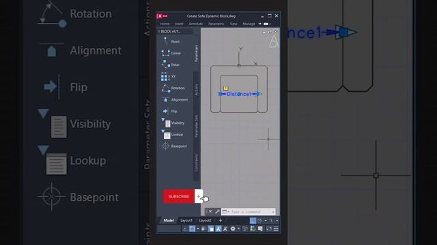Open recent commands dropdown in command line
The width and height of the screenshot is (437, 245).
(225, 212)
